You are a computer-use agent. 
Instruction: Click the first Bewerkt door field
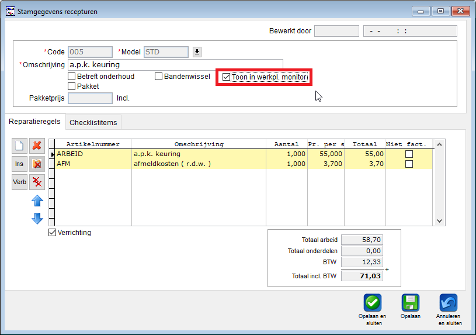point(336,31)
